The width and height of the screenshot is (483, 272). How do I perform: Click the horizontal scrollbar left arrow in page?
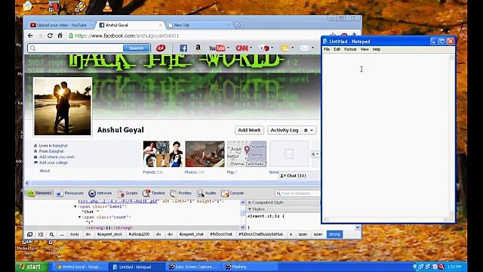[x=27, y=183]
